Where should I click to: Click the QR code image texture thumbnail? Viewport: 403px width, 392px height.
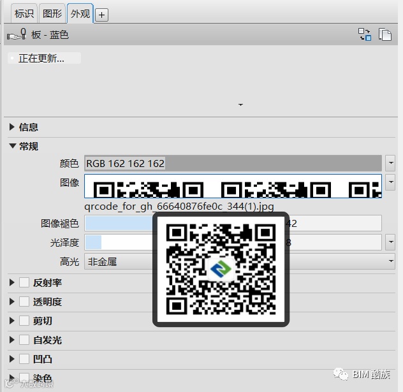pos(233,186)
